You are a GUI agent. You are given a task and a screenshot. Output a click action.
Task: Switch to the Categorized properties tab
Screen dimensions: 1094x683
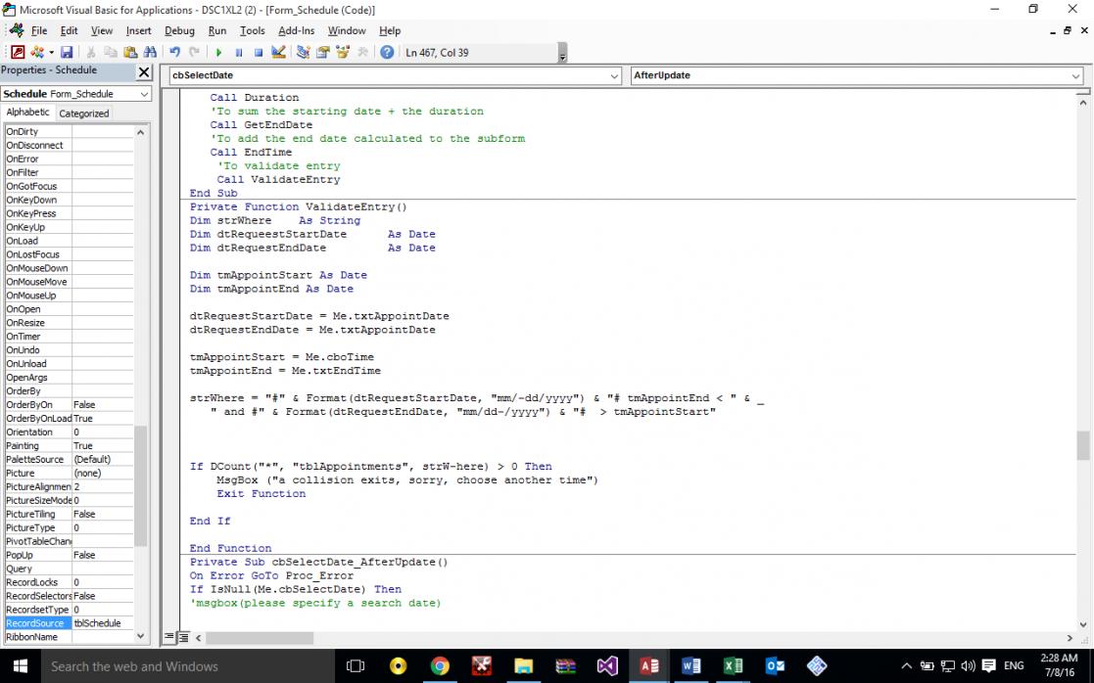point(84,114)
